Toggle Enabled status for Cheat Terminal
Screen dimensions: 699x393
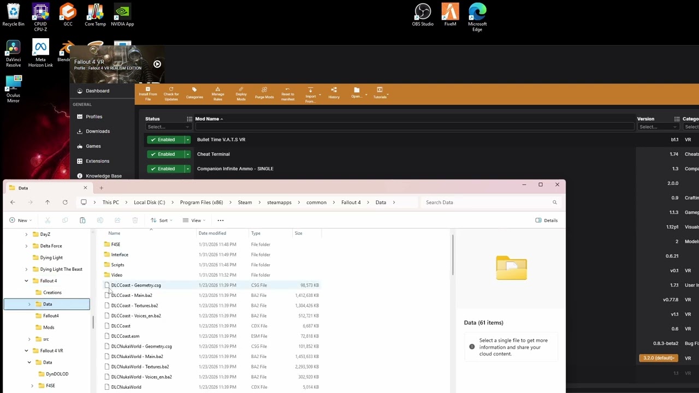pos(165,154)
